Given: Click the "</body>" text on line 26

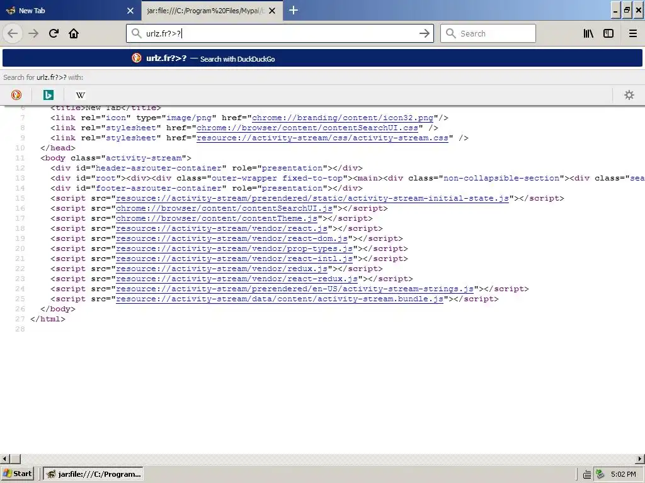Looking at the screenshot, I should tap(58, 309).
